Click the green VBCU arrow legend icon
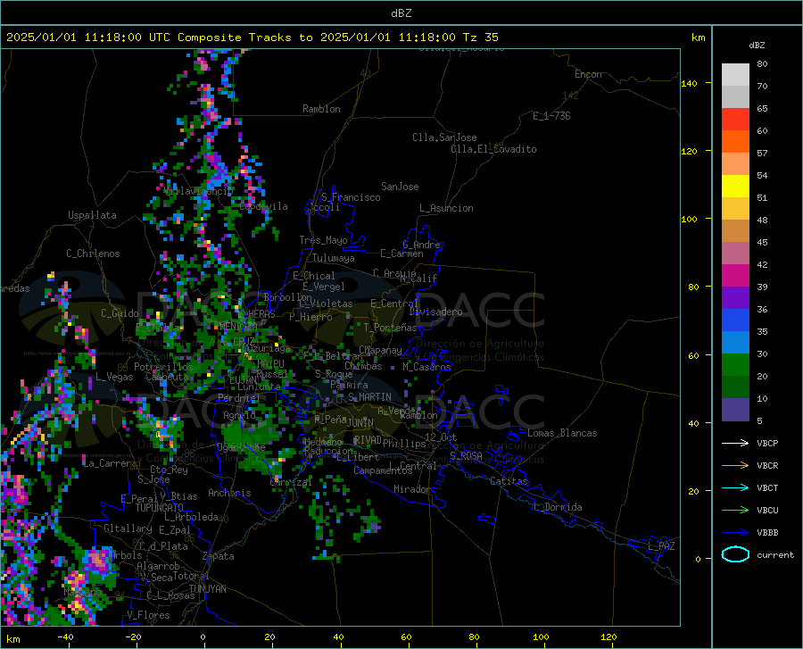This screenshot has width=803, height=649. [735, 511]
